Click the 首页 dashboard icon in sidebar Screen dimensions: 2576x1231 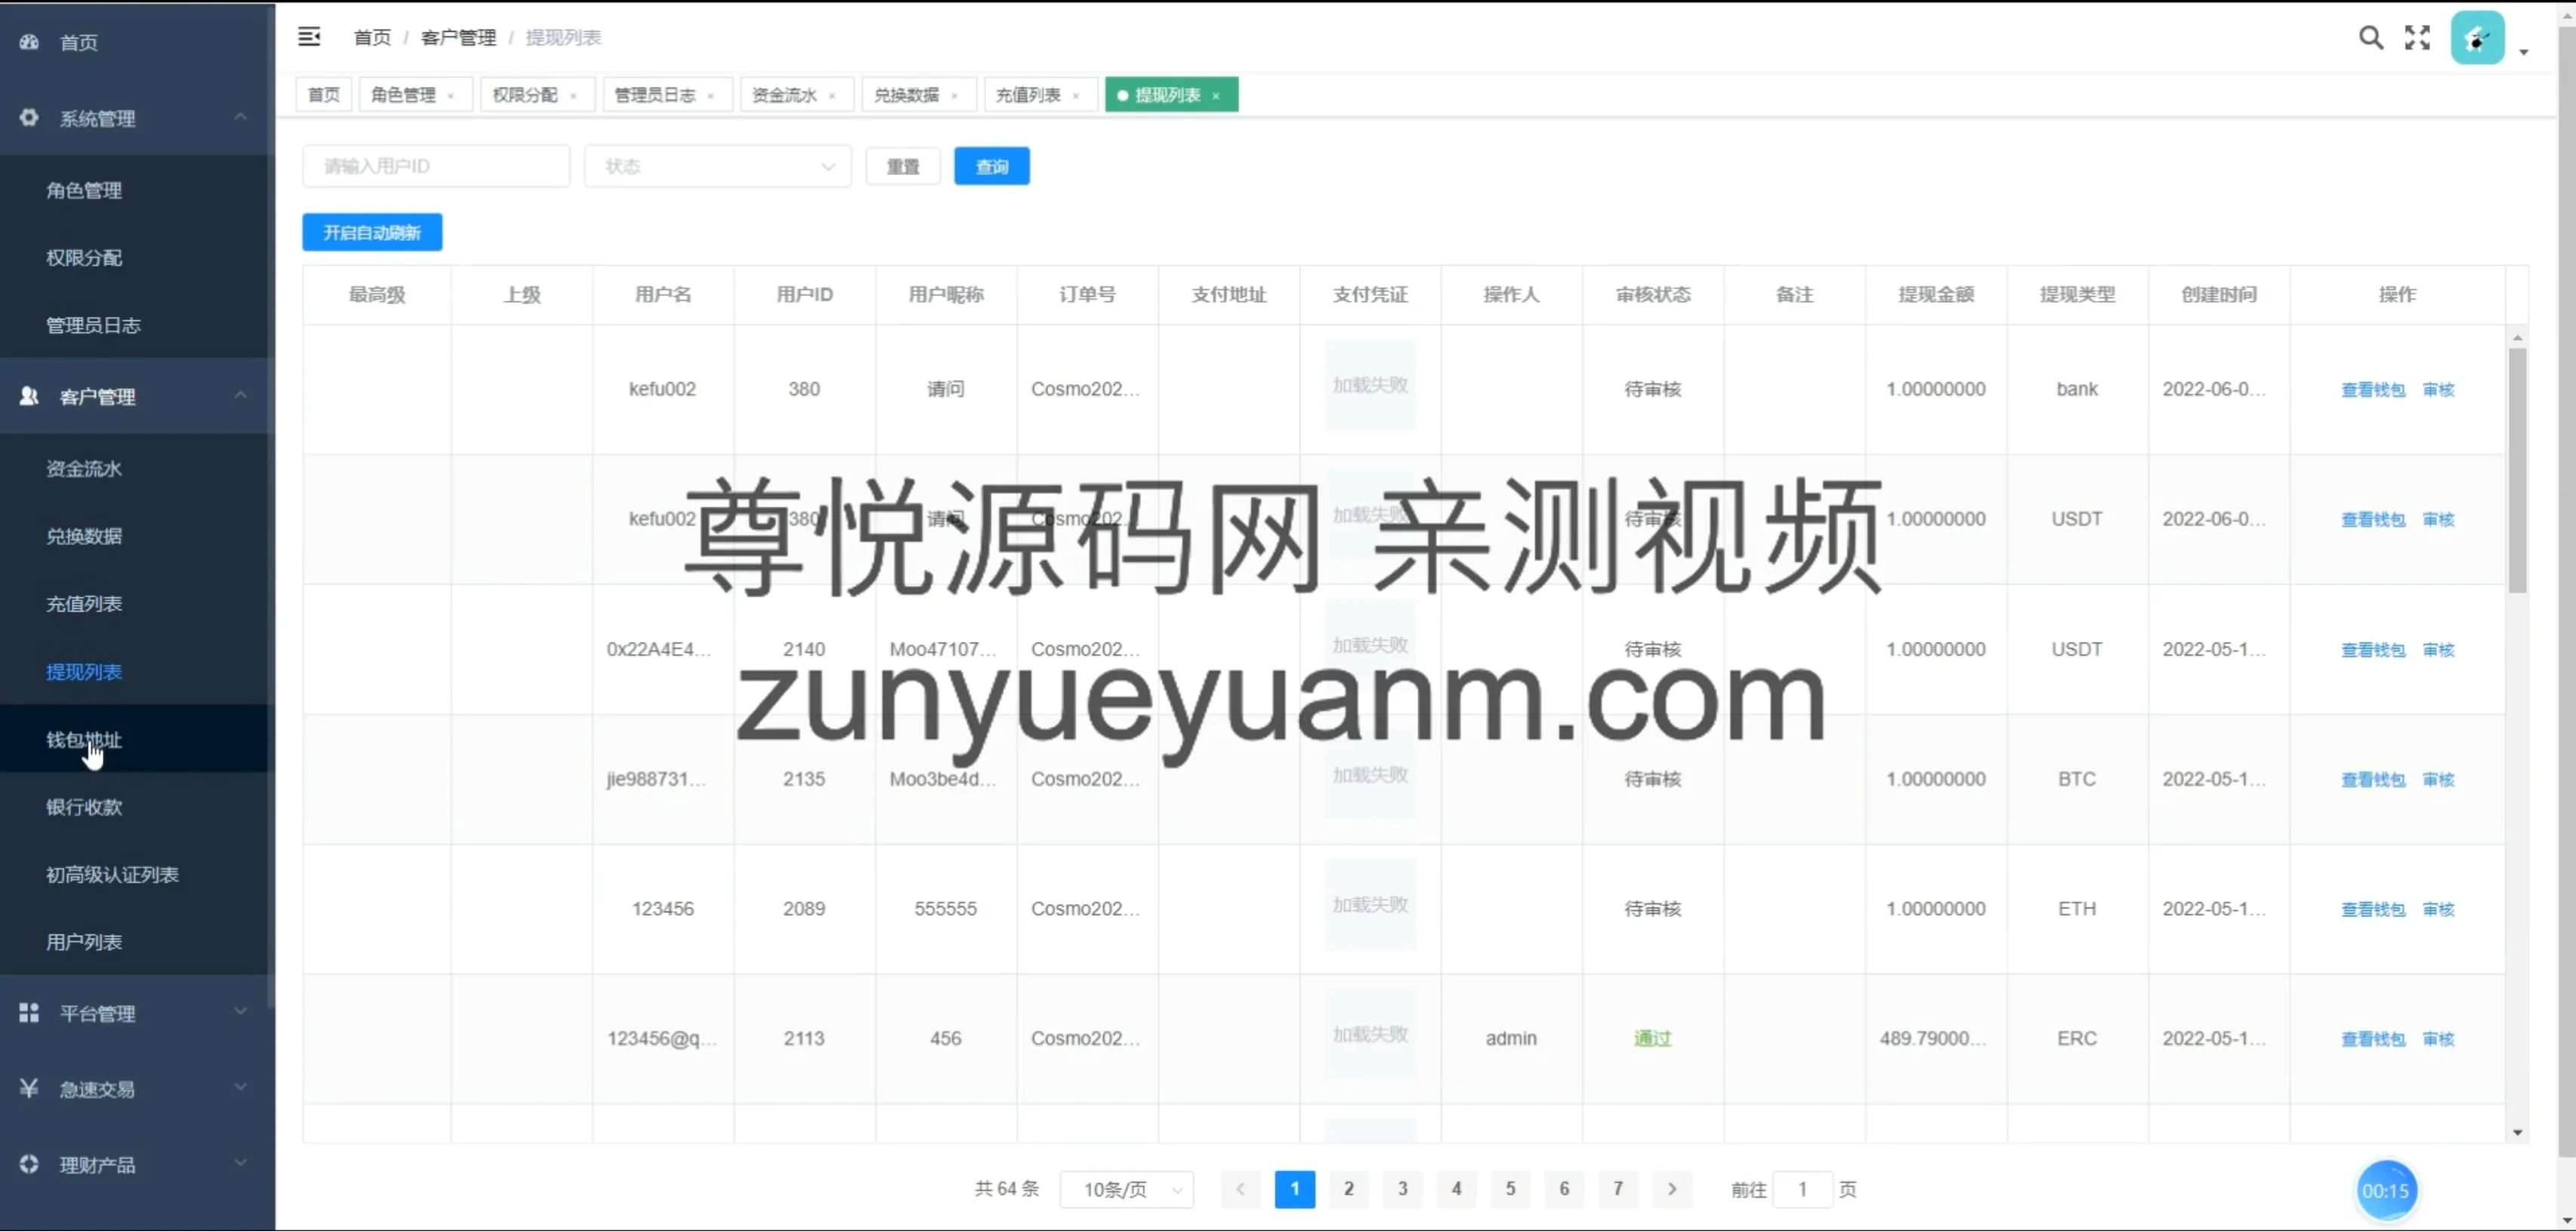[29, 42]
